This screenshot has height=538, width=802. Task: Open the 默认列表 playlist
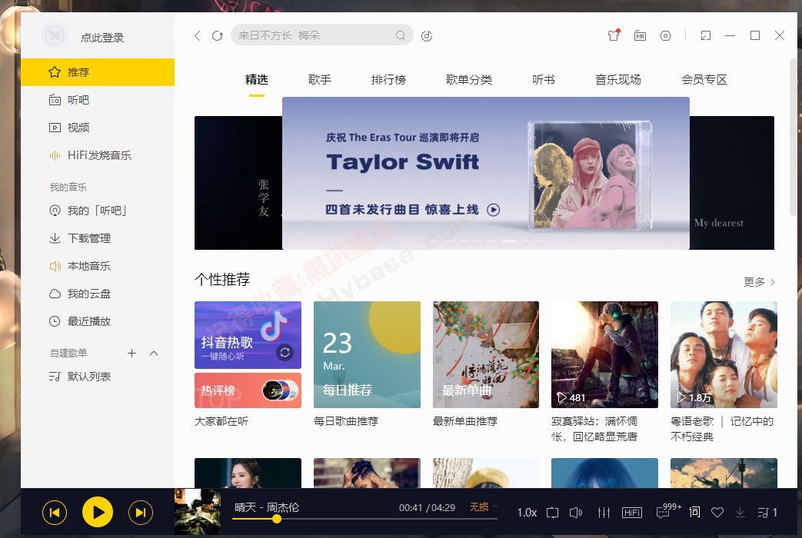(98, 377)
